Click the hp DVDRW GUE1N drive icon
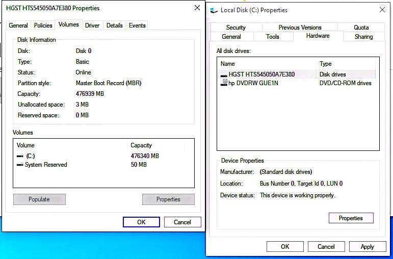393x259 pixels. click(224, 83)
